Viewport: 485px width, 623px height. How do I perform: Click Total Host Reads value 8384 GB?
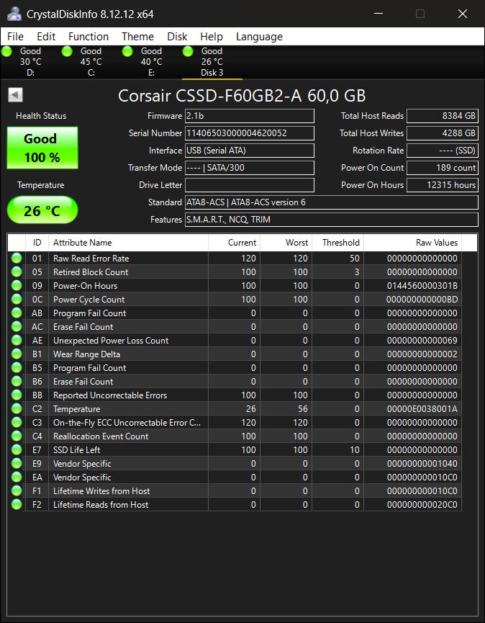[442, 116]
